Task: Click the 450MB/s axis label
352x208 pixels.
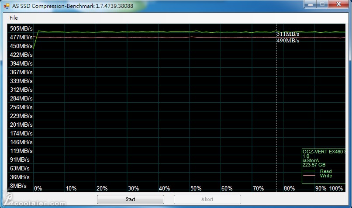Action: point(21,46)
